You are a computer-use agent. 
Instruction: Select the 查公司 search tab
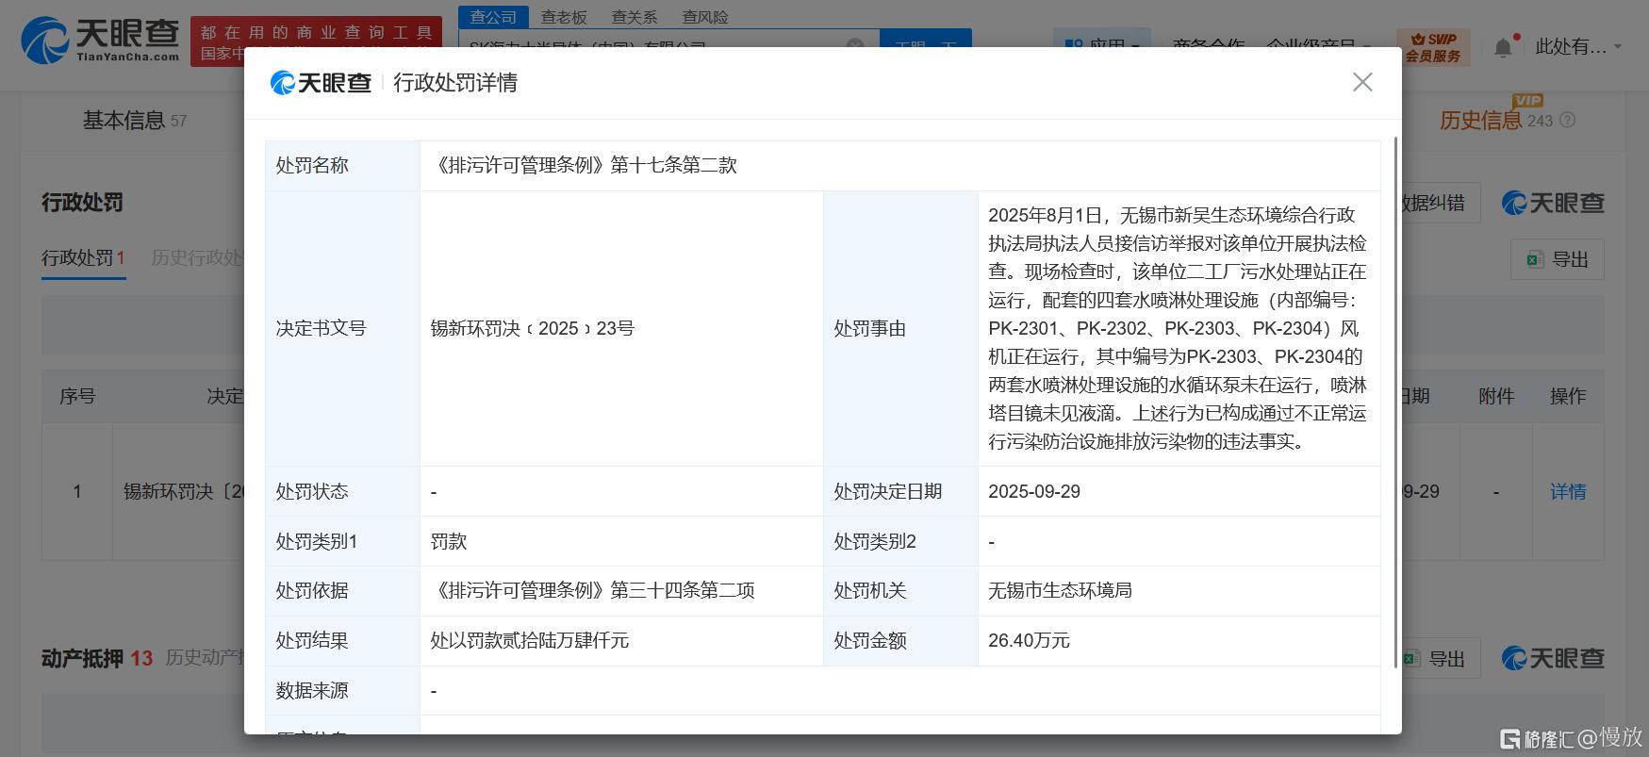493,17
